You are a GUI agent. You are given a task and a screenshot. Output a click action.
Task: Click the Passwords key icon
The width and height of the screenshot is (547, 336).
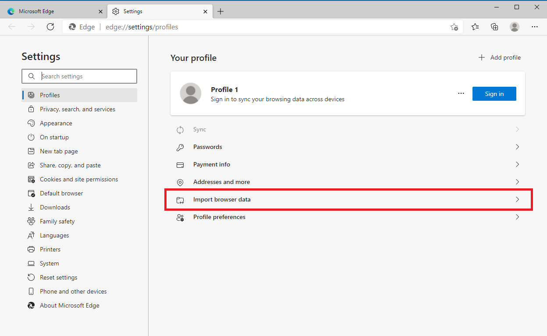180,147
